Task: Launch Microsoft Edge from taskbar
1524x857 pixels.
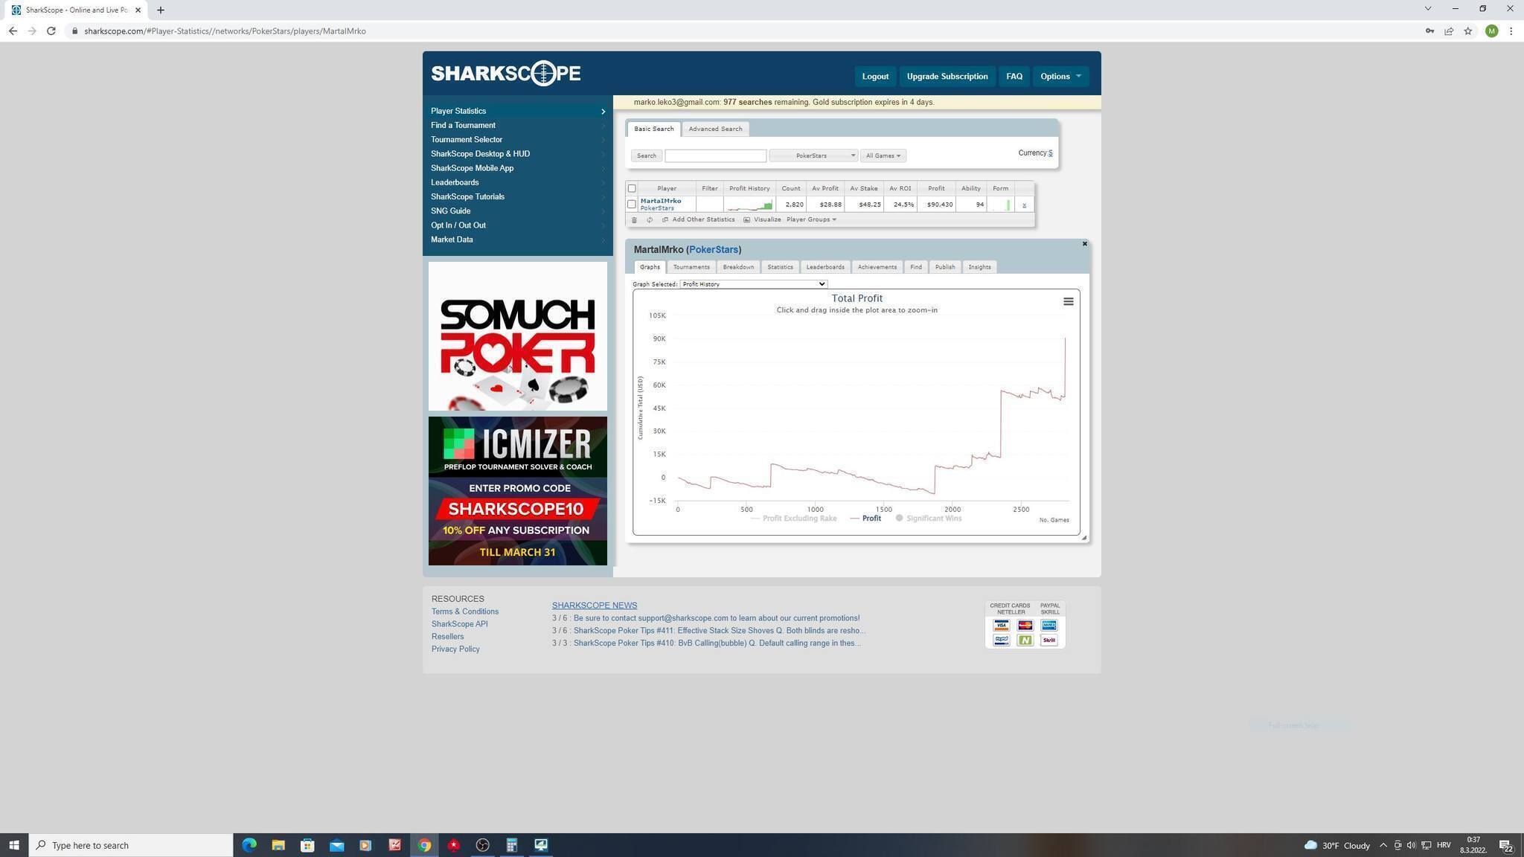Action: point(249,845)
